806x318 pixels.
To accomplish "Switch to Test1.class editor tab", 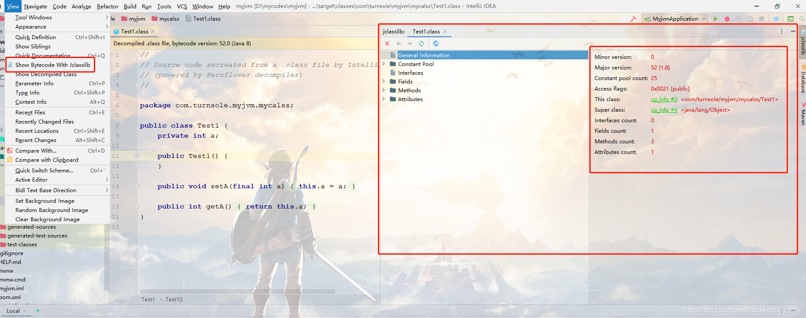I will click(134, 31).
